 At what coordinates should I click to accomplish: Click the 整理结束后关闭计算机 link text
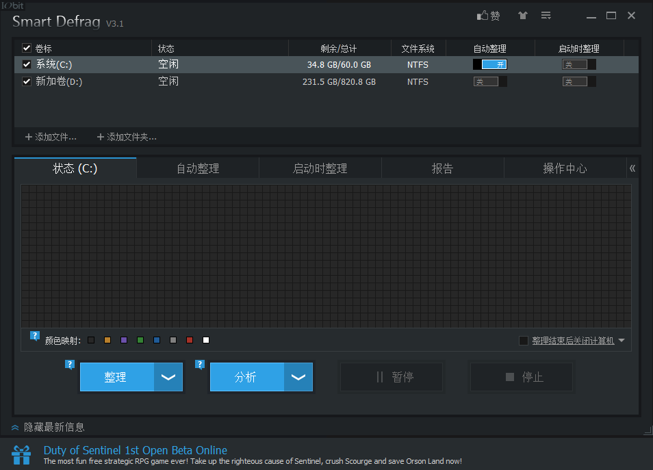(x=573, y=341)
